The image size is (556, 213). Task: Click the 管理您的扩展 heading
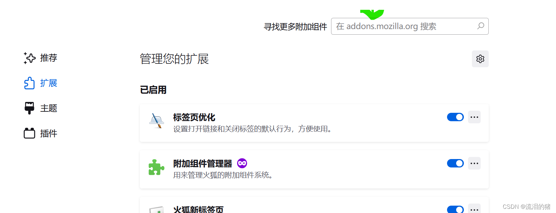coord(174,59)
